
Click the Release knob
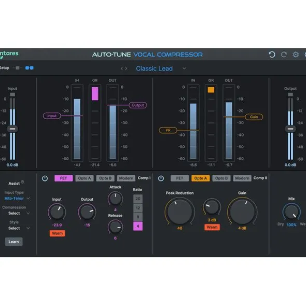point(115,227)
